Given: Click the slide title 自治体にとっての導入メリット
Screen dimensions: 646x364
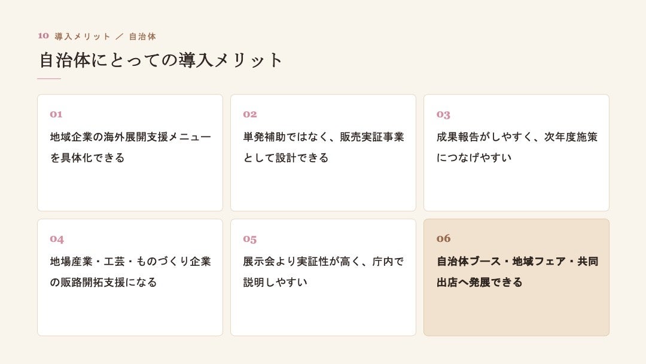Looking at the screenshot, I should 161,60.
